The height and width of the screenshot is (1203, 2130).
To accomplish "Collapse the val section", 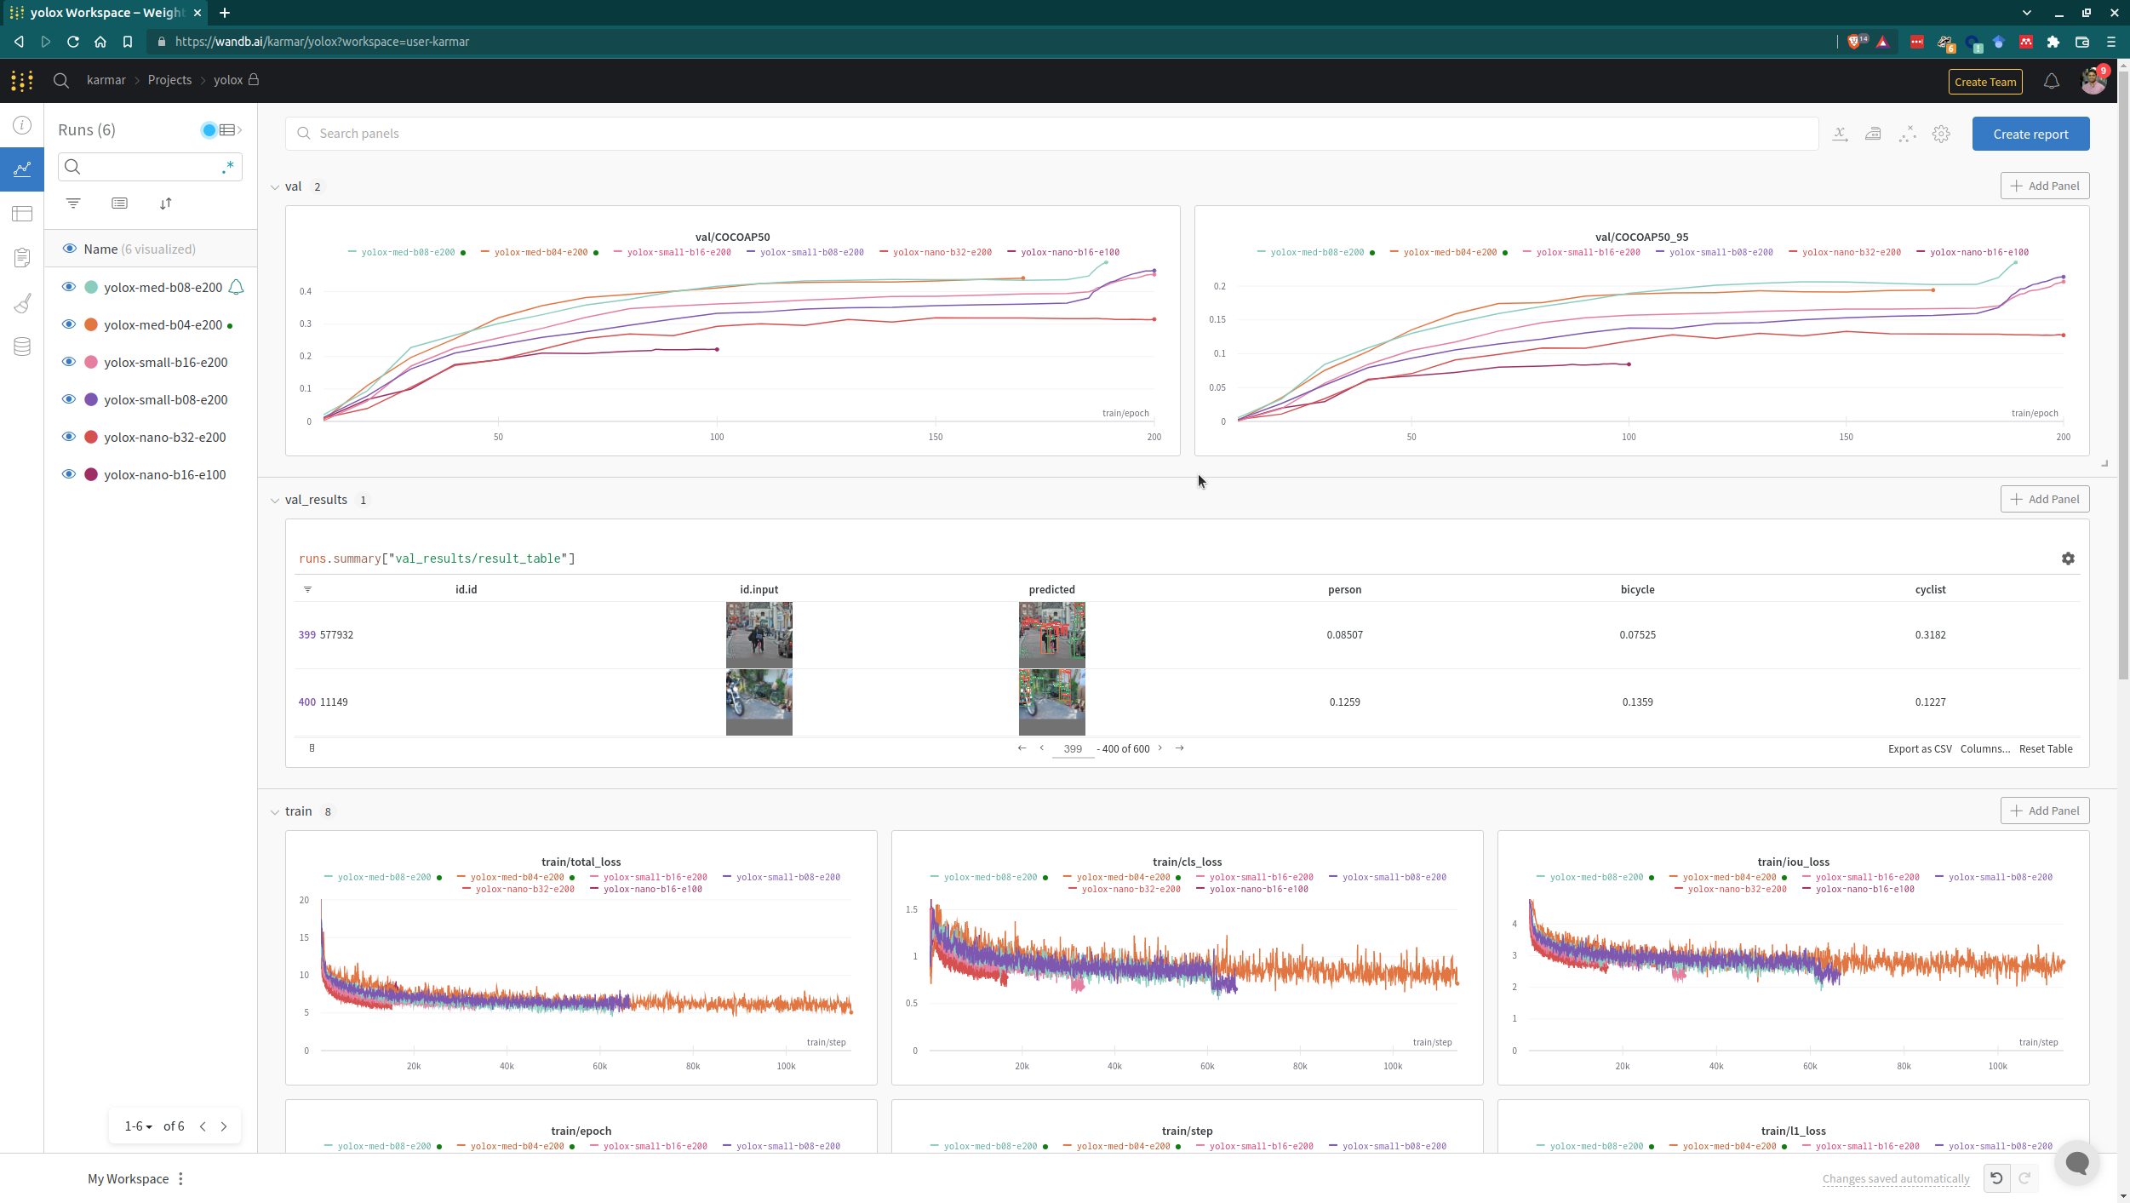I will tap(275, 187).
